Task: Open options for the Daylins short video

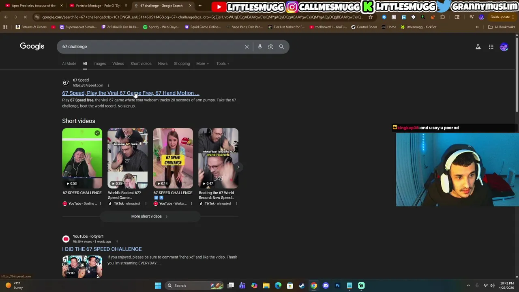Action: [x=101, y=204]
